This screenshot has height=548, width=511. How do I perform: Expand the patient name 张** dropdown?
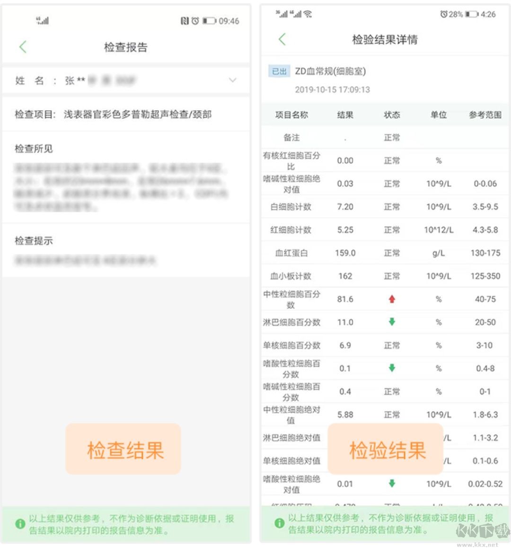point(232,80)
